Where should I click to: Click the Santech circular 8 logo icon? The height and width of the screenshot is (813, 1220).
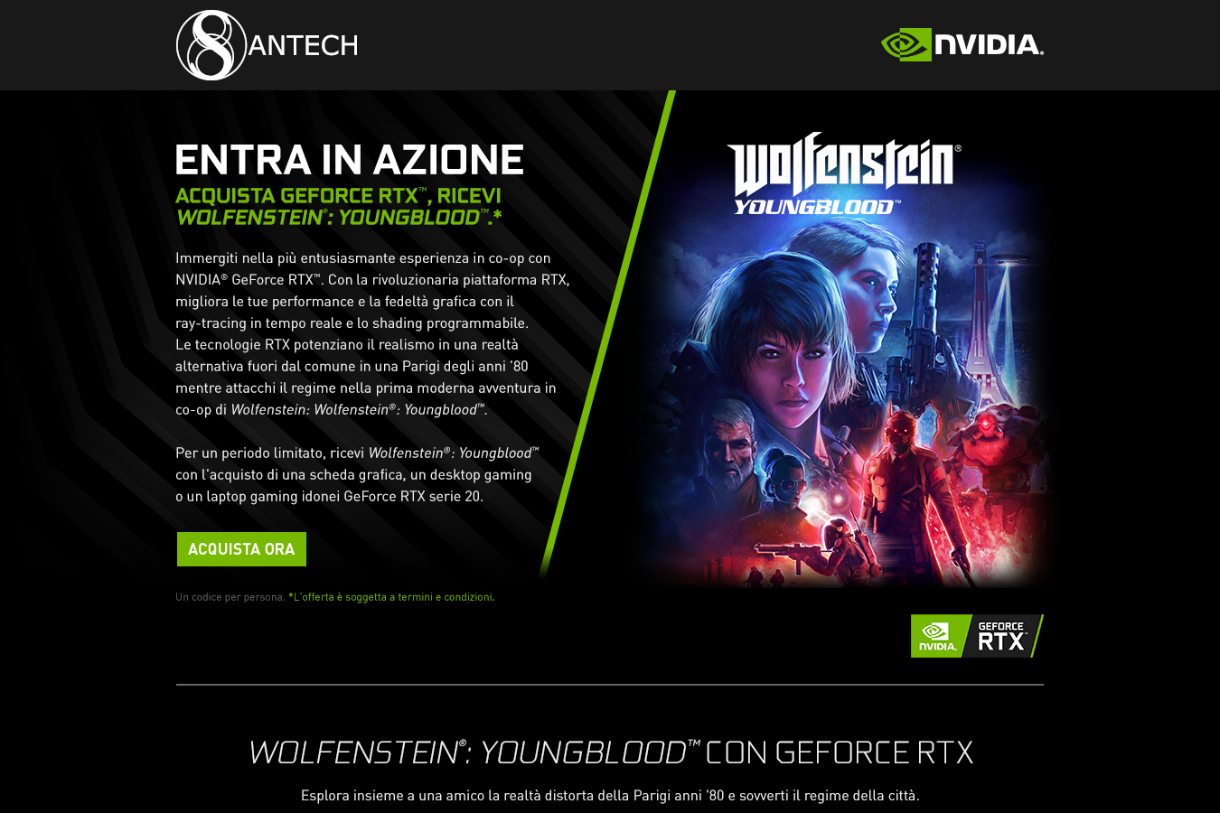click(211, 45)
